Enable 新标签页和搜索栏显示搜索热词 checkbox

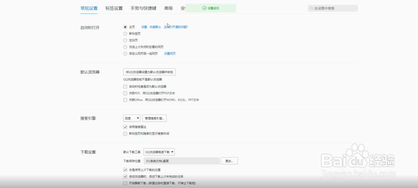[x=125, y=133]
